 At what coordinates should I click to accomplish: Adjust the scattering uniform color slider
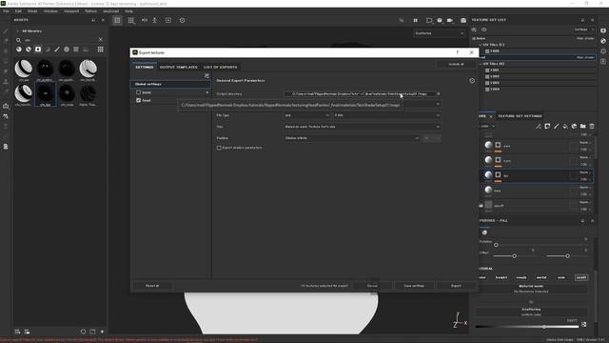pyautogui.click(x=527, y=327)
